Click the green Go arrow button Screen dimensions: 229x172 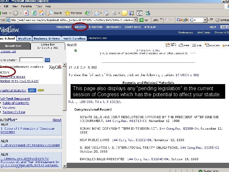(x=141, y=20)
